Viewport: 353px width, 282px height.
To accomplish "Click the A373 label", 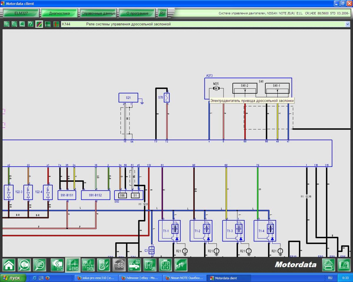I will point(209,75).
